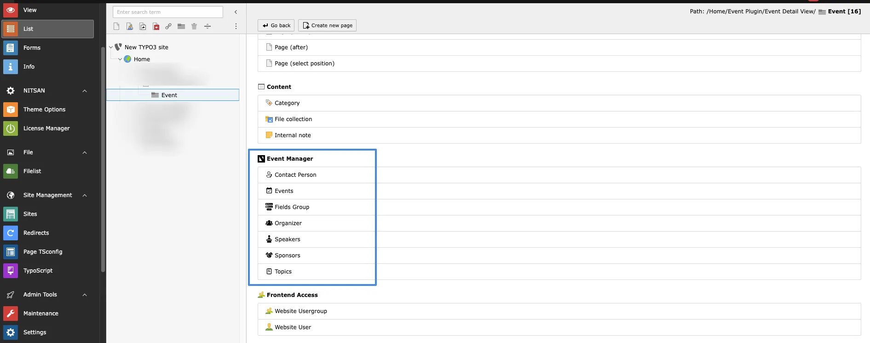The height and width of the screenshot is (343, 870).
Task: Create a new Events record
Action: click(x=559, y=191)
